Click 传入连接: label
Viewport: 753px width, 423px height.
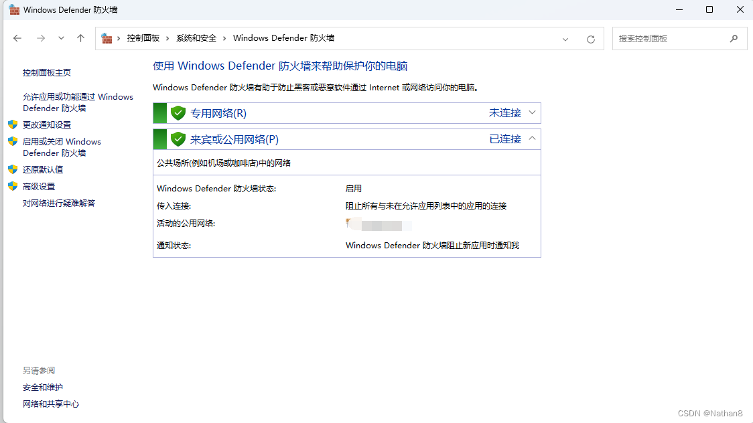(174, 205)
